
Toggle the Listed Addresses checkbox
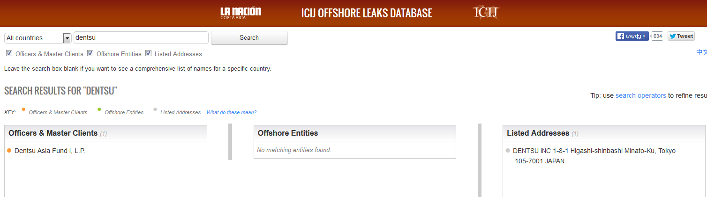click(x=148, y=53)
